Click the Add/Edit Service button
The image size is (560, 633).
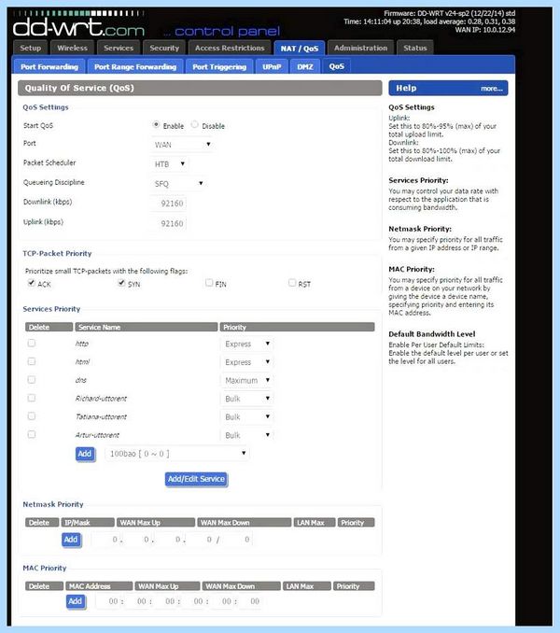(x=196, y=479)
